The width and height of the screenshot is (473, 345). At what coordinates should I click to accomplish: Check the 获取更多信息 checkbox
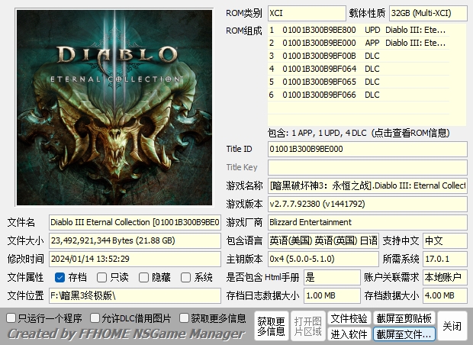[x=184, y=318]
